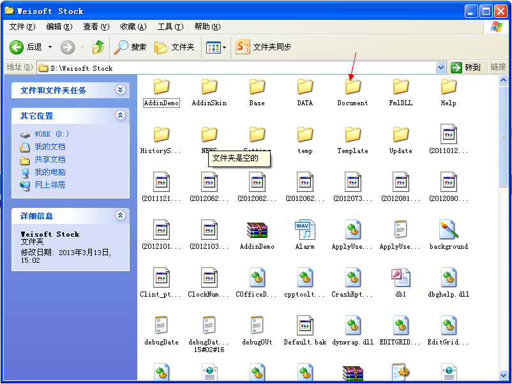Open the Search (搜索) toolbar button

click(x=130, y=47)
